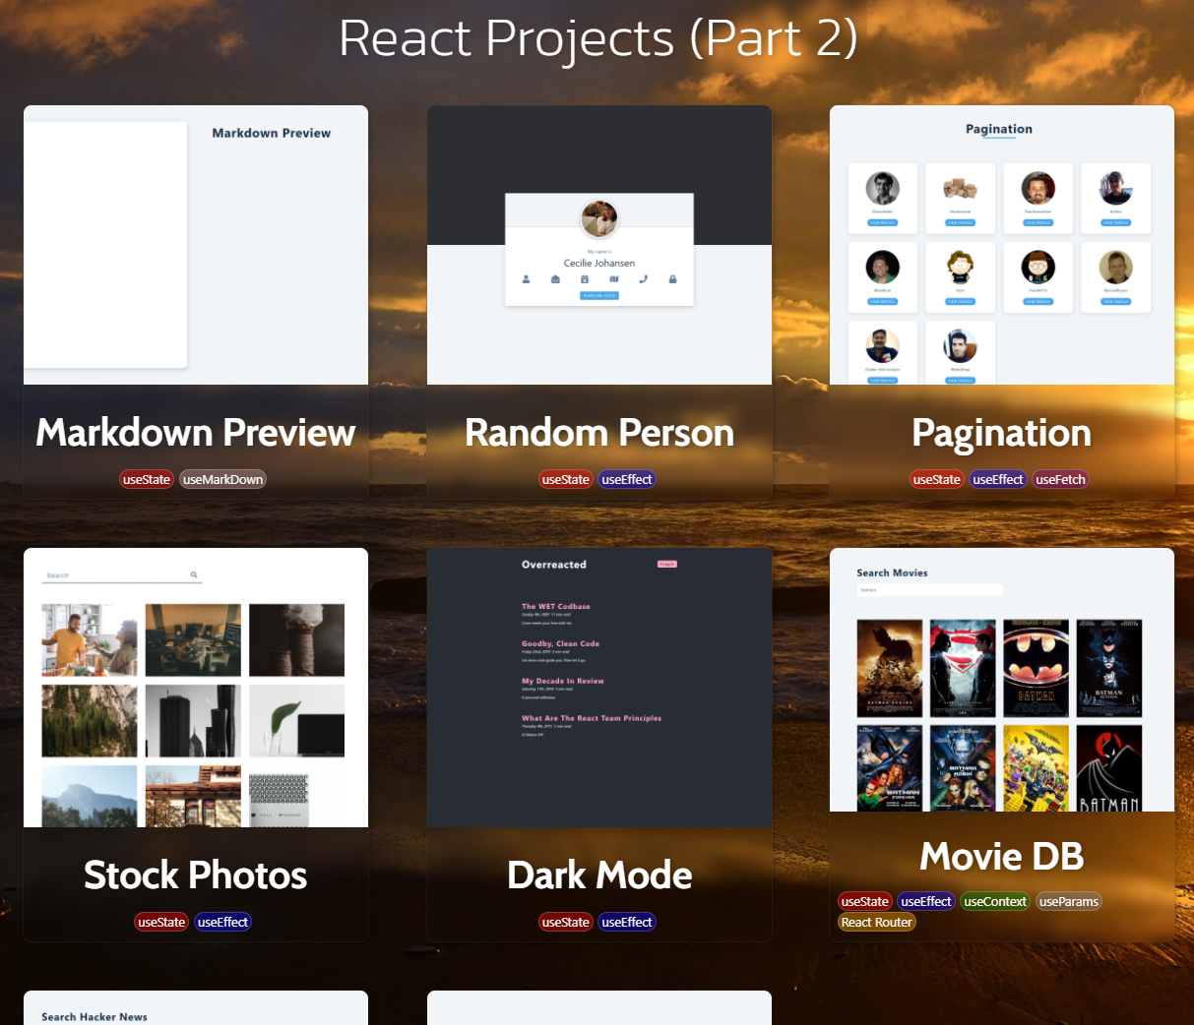Select useEffect tag under Dark Mode
This screenshot has height=1025, width=1194.
click(x=627, y=923)
